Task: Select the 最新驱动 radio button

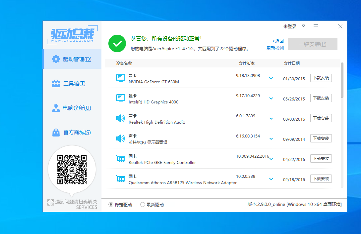Action: coord(143,205)
